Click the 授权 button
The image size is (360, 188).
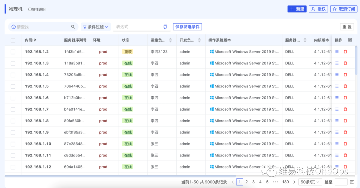tap(318, 9)
